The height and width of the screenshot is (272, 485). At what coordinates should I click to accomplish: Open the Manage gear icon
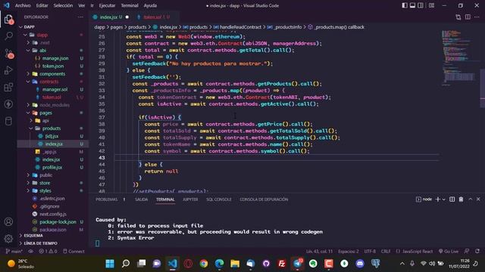(x=8, y=239)
